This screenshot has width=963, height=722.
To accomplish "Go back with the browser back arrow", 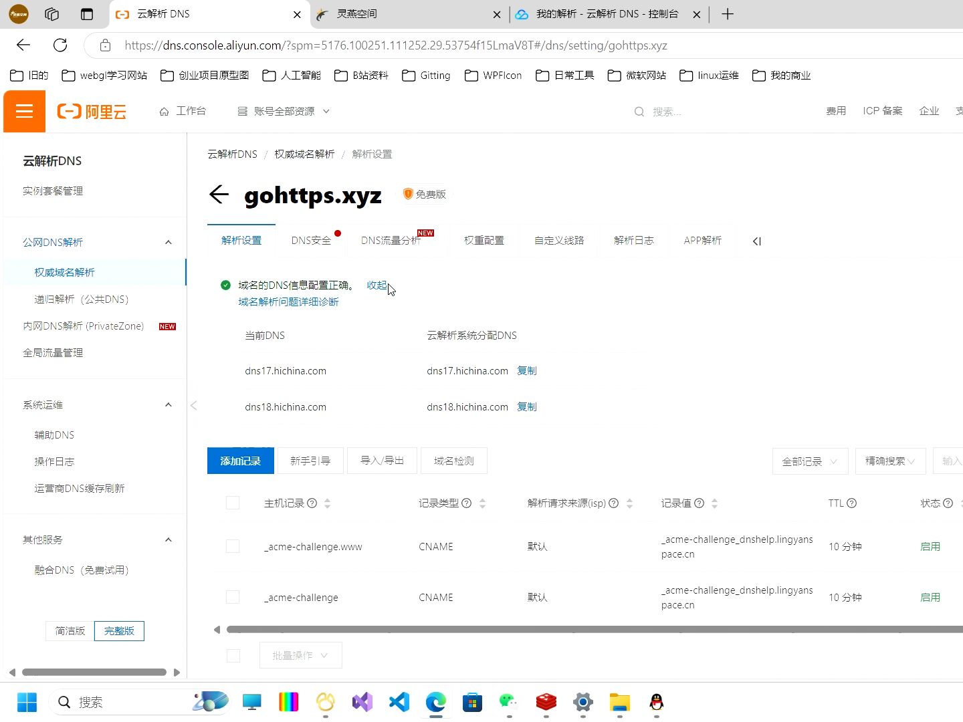I will click(x=23, y=45).
